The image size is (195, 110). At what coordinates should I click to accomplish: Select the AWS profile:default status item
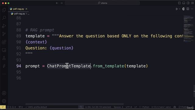36,107
